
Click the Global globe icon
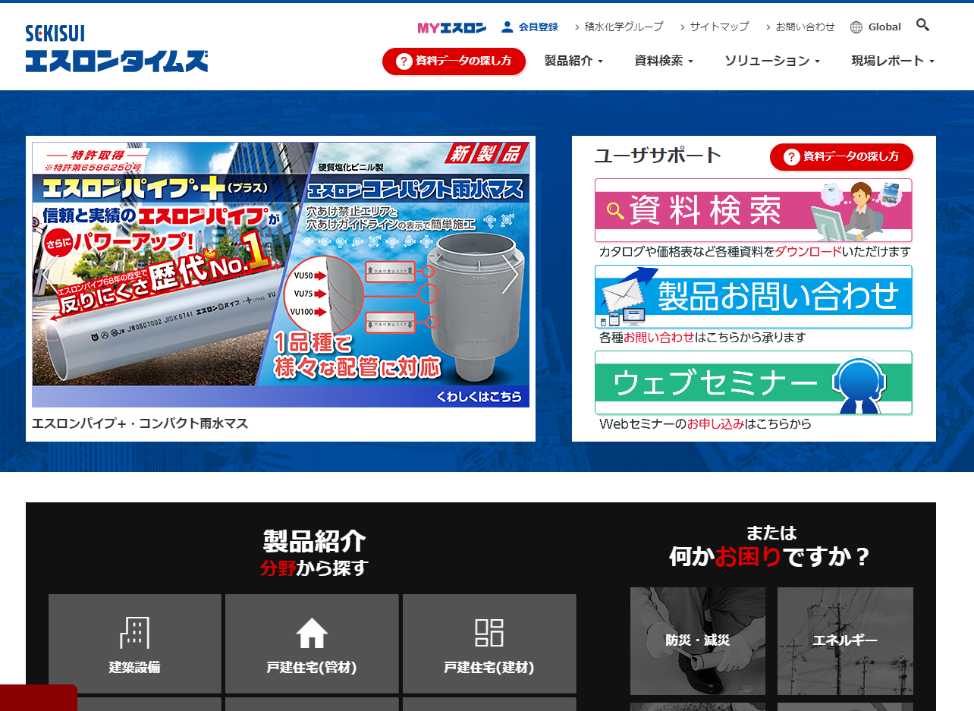(856, 27)
